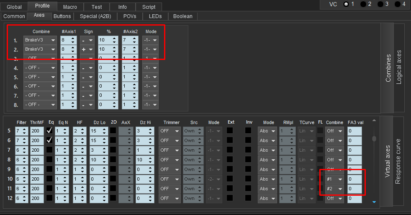Toggle the Inv checkbox for axis 6
This screenshot has height=215, width=411.
248,140
